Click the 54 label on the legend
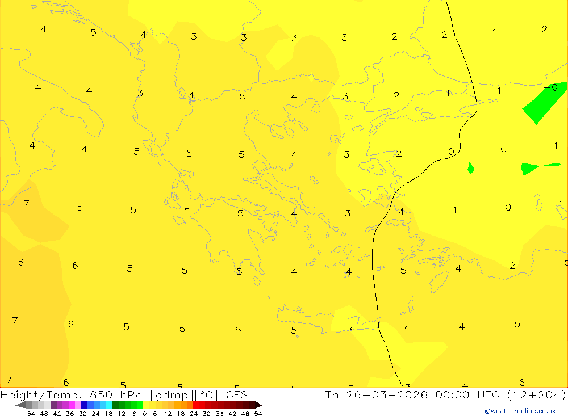The image size is (568, 416). [258, 413]
